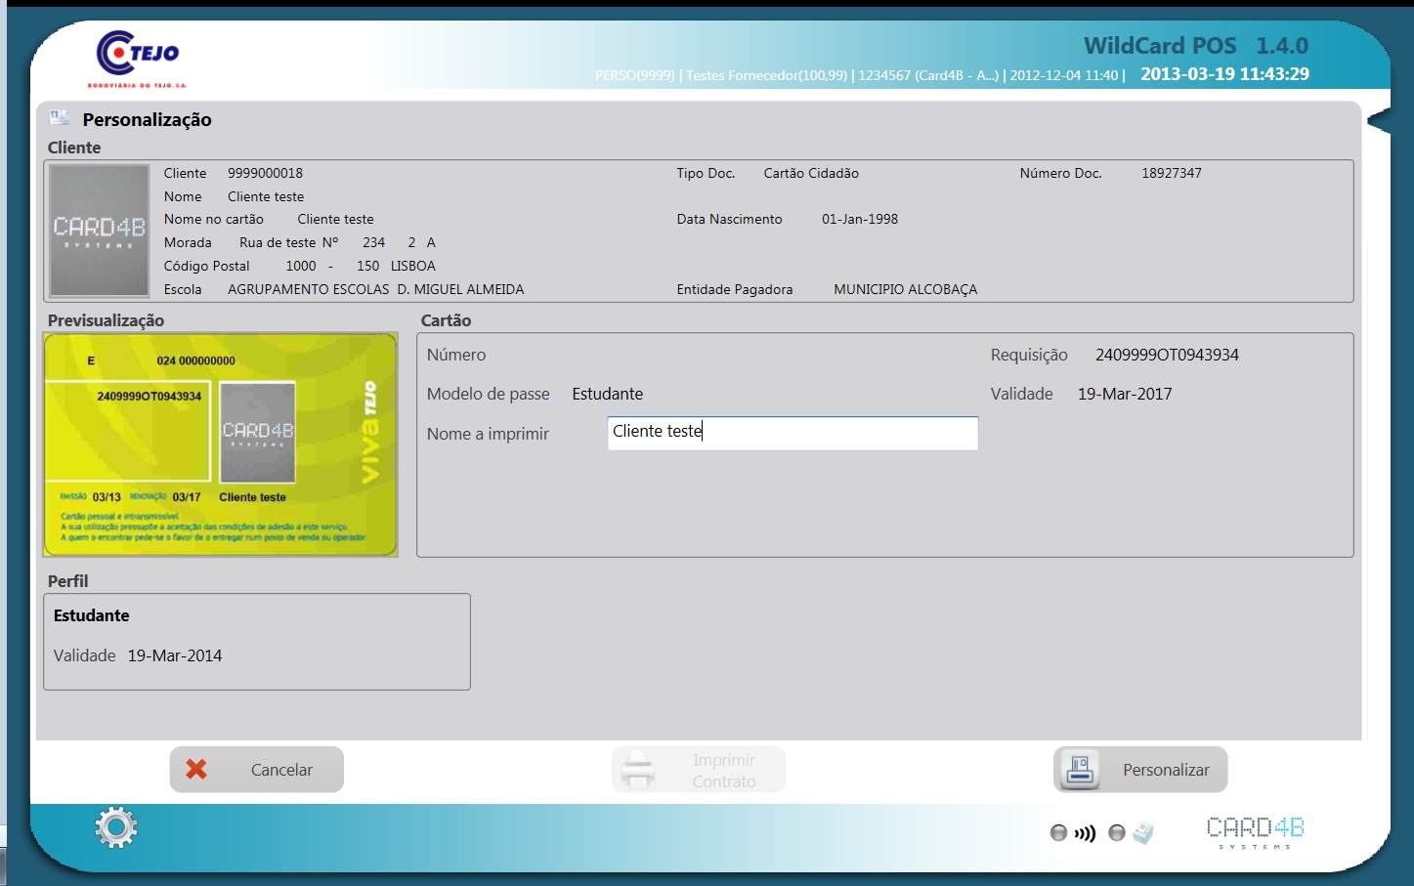Select the Estudante profile box

[256, 642]
